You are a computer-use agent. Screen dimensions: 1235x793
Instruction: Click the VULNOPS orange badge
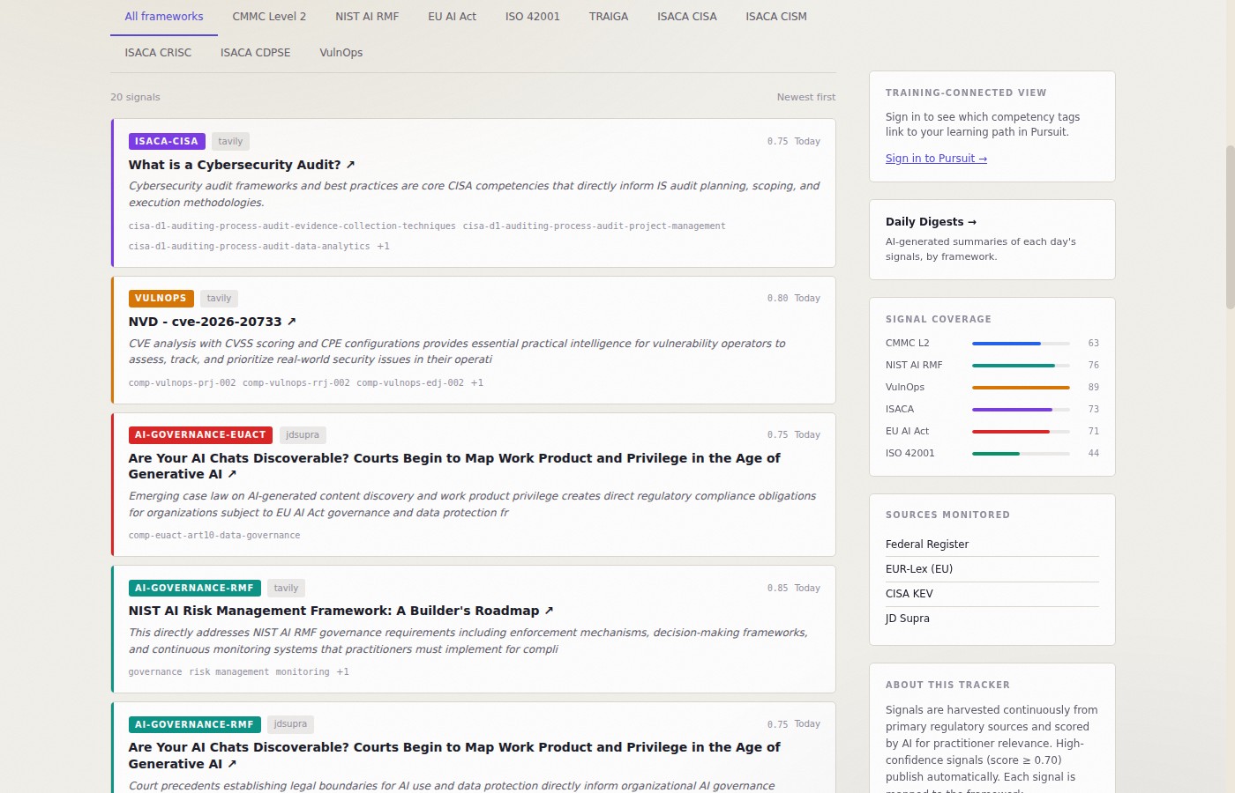tap(161, 298)
